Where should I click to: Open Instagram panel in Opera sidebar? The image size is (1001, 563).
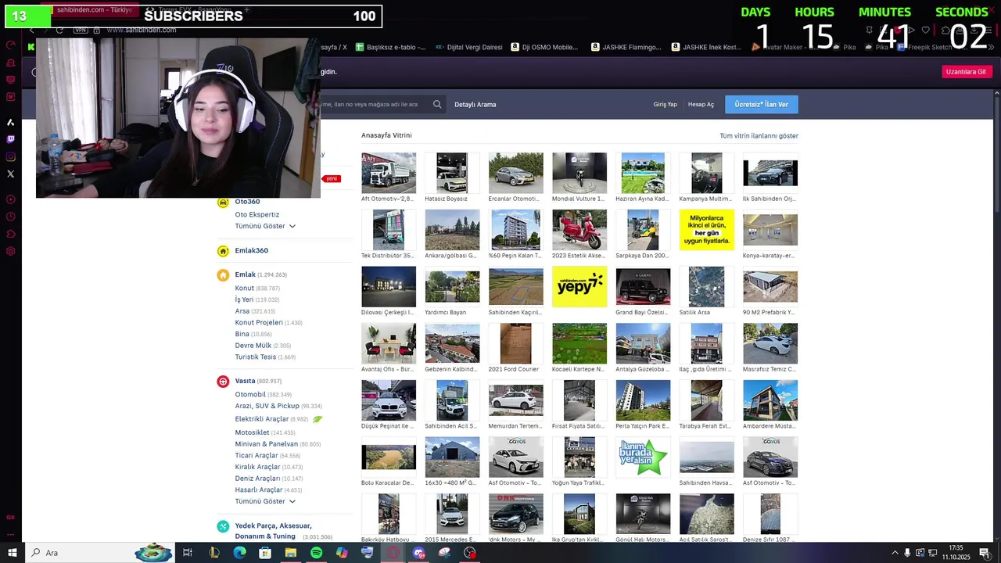tap(10, 156)
